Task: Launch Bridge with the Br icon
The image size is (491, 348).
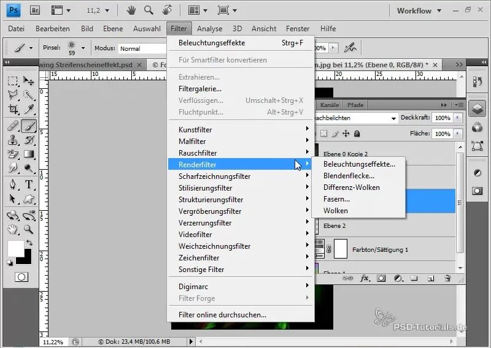Action: click(35, 10)
